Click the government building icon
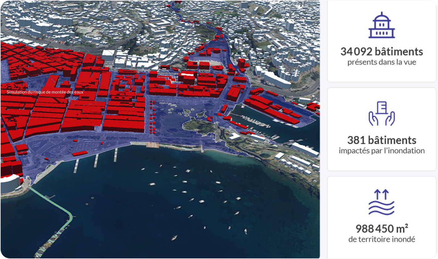Image resolution: width=438 pixels, height=259 pixels. tap(382, 26)
